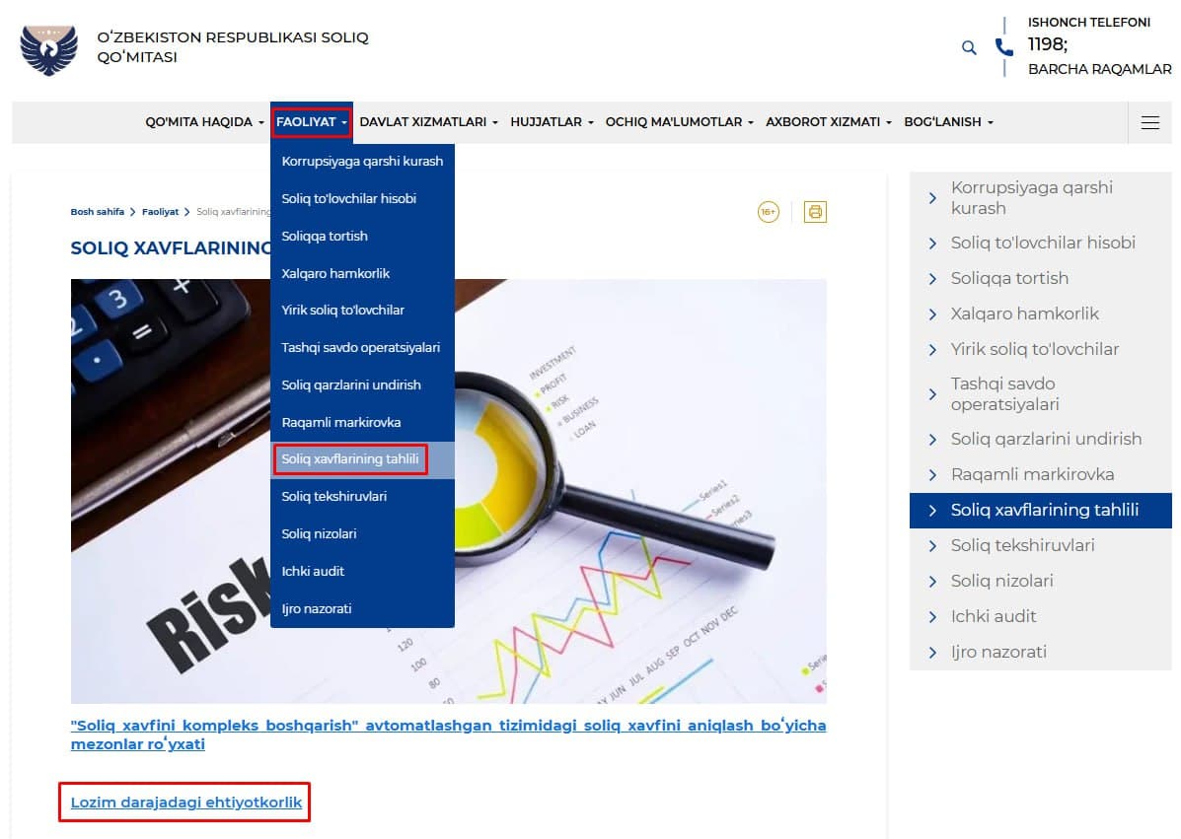Print the page using the printer icon

click(815, 211)
